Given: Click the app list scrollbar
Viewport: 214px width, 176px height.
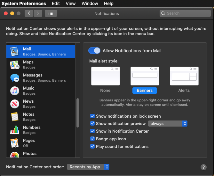Looking at the screenshot, I should click(x=78, y=113).
